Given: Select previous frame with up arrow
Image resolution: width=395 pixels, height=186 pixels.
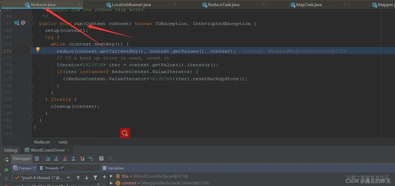Looking at the screenshot, I should coord(78,178).
